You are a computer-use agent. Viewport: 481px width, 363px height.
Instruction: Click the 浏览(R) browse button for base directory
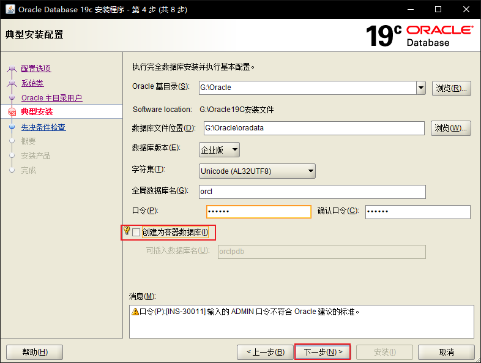click(451, 88)
